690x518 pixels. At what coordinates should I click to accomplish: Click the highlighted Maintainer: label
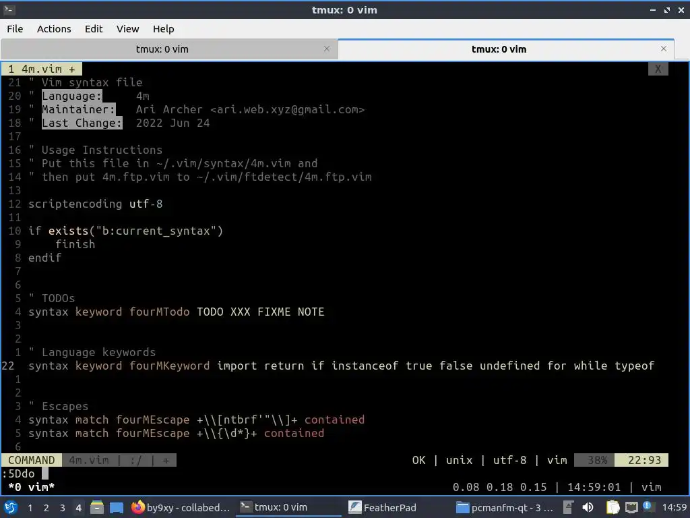click(79, 109)
